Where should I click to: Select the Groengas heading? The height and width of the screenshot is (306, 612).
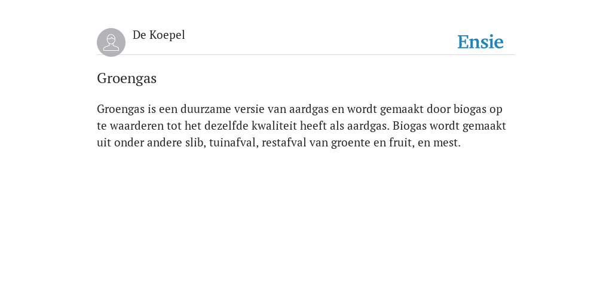(127, 78)
